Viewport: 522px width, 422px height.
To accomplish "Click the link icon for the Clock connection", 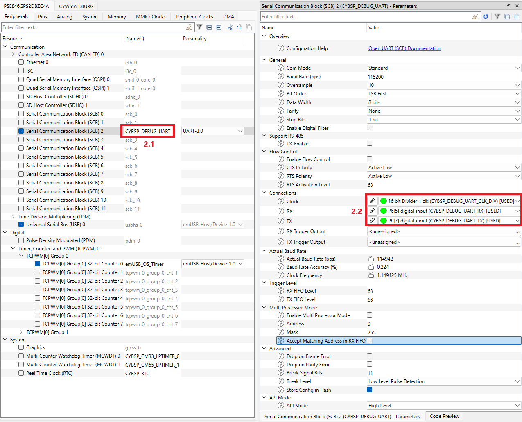I will (x=372, y=201).
